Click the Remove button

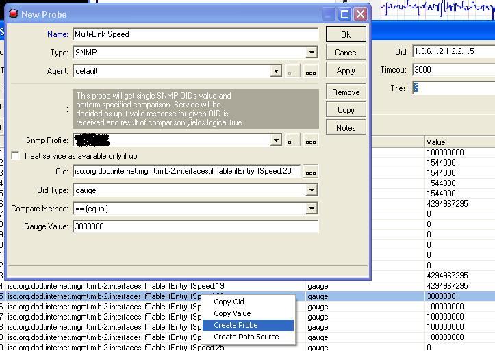coord(346,92)
